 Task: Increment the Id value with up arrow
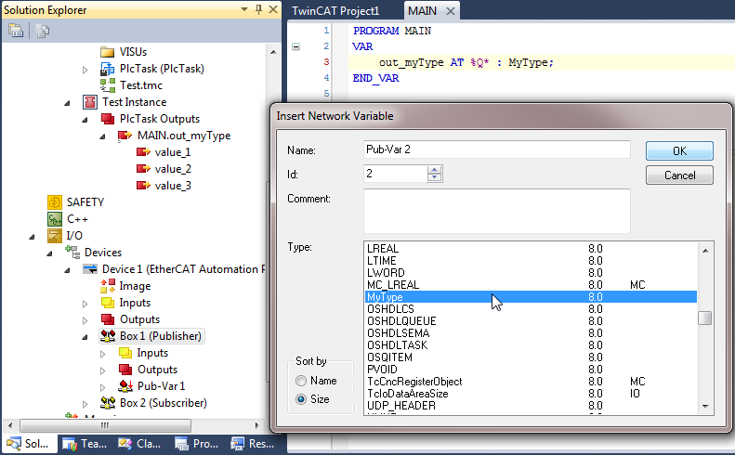pyautogui.click(x=435, y=170)
